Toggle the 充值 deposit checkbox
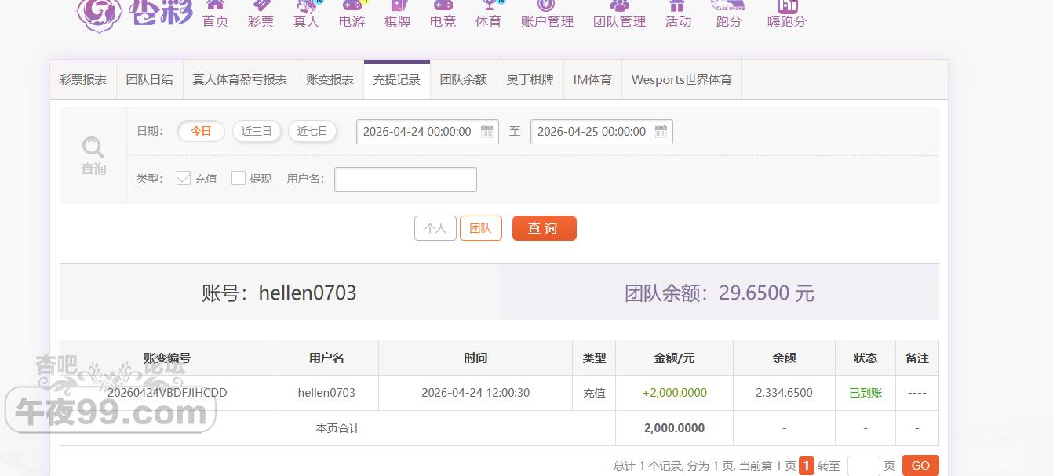Image resolution: width=1053 pixels, height=476 pixels. point(184,178)
